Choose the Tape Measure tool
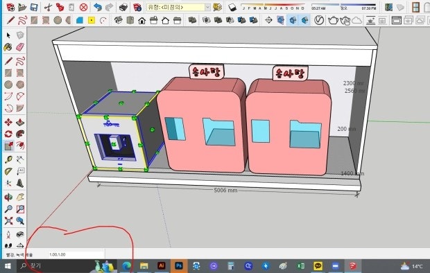The image size is (430, 273). 8,159
